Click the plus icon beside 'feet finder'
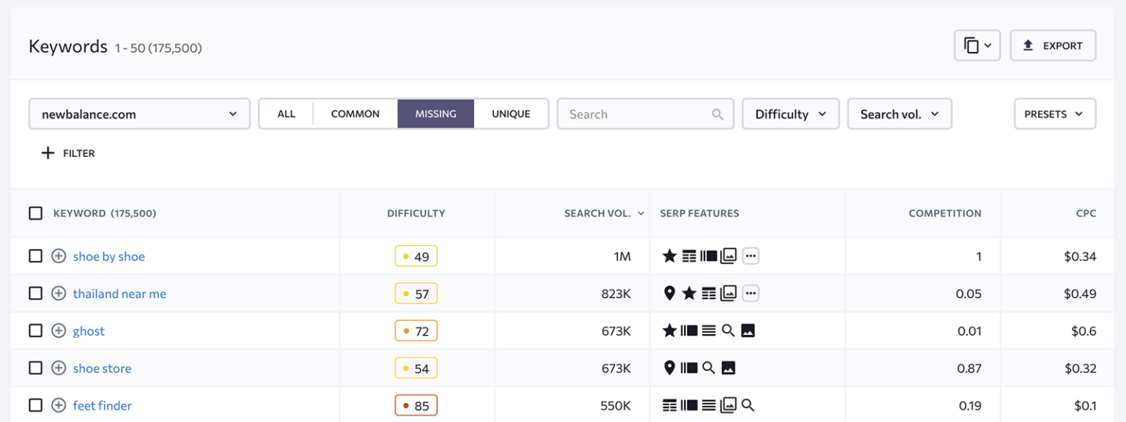 point(59,405)
